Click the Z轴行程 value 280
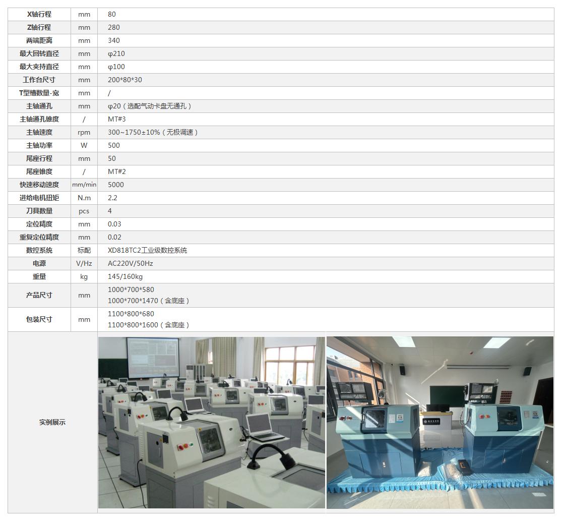 (113, 27)
